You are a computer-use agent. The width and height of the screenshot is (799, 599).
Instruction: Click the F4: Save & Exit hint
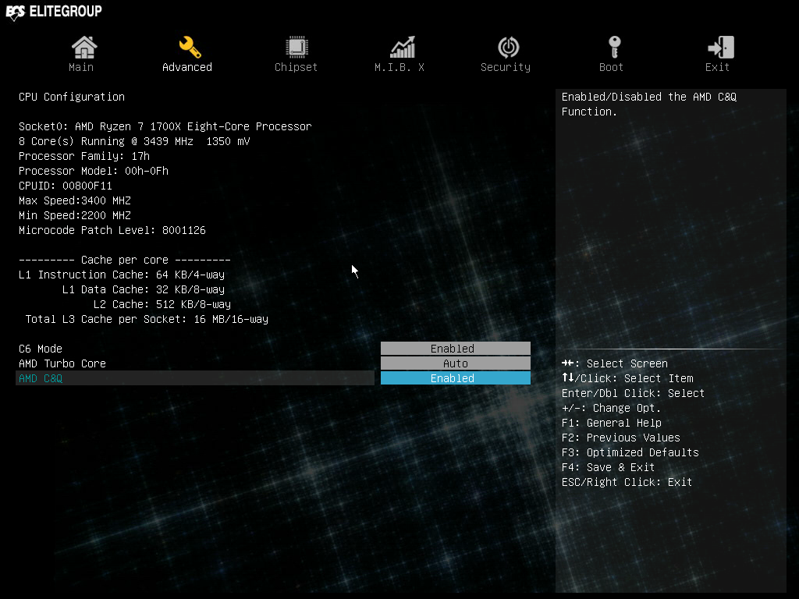(608, 467)
